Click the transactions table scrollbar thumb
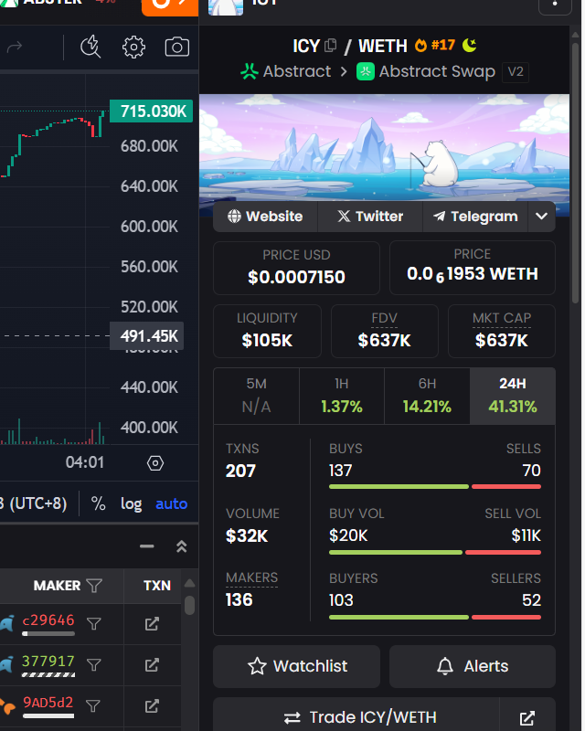Viewport: 585px width, 731px height. coord(189,605)
